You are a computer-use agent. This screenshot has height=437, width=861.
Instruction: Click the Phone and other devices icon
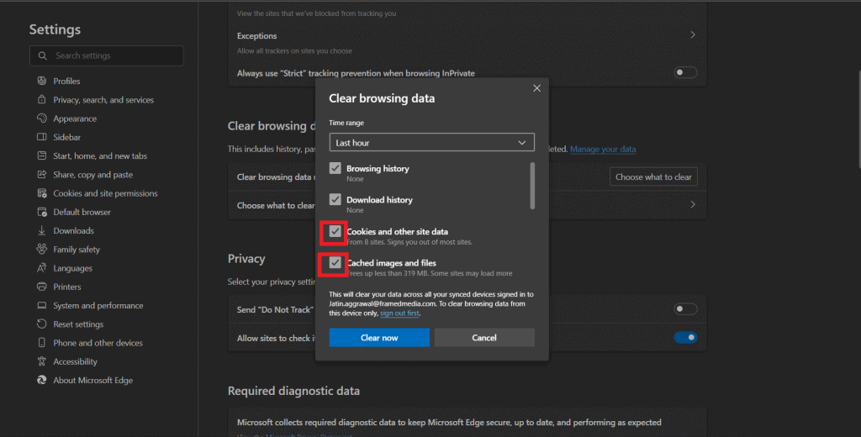42,342
